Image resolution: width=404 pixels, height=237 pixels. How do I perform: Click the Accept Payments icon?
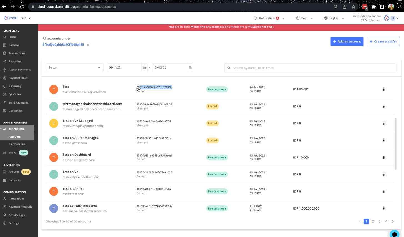pyautogui.click(x=5, y=70)
